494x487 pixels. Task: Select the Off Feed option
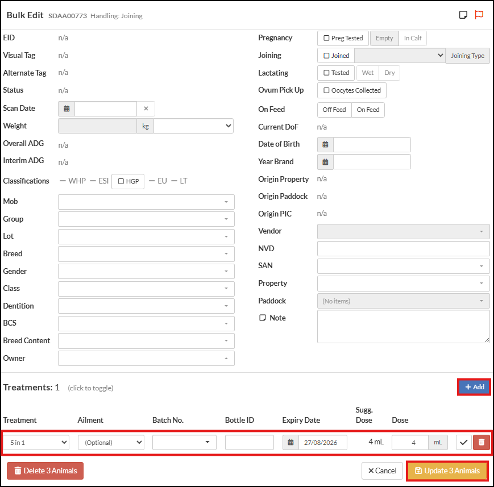(x=334, y=110)
